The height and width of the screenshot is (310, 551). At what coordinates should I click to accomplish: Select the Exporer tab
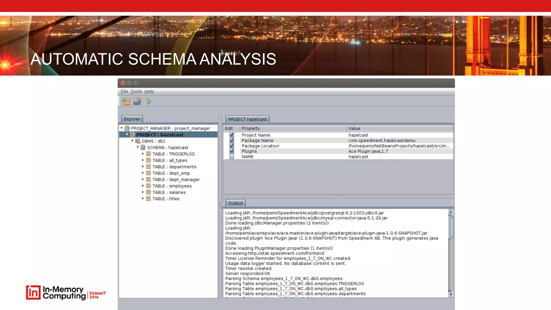[132, 119]
